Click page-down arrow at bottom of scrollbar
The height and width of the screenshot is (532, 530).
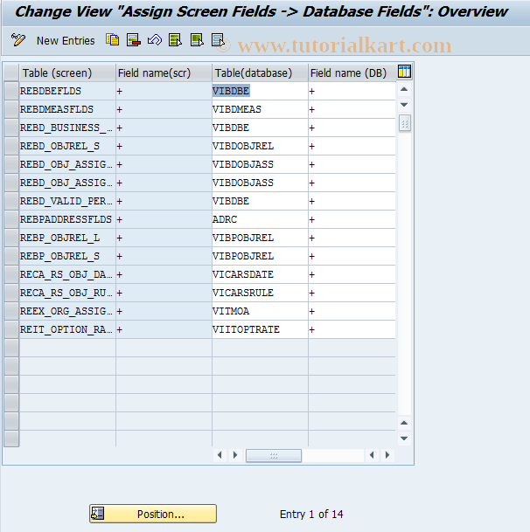404,439
